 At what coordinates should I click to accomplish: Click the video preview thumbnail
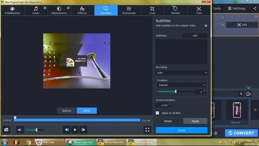pos(77,61)
